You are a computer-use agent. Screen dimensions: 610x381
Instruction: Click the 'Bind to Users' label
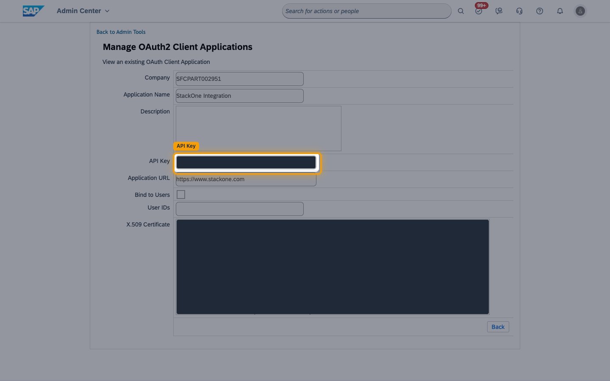152,195
